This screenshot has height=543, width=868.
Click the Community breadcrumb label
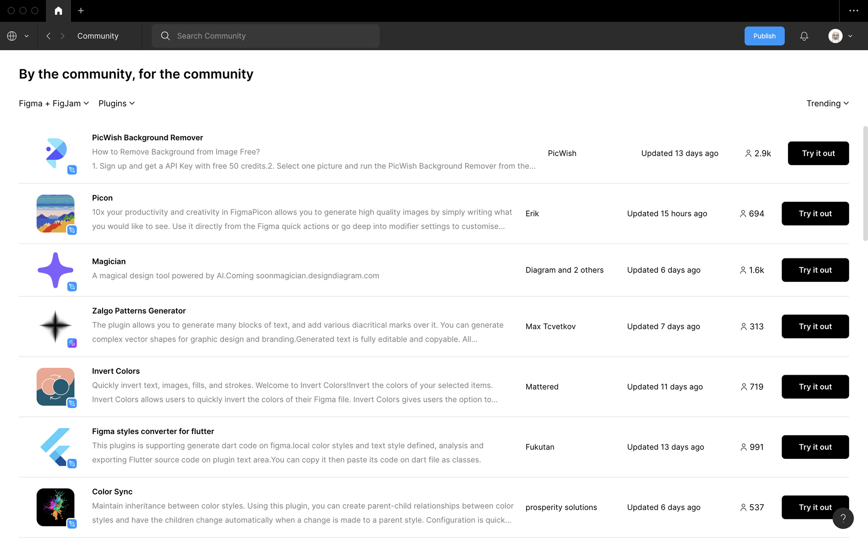click(x=98, y=36)
